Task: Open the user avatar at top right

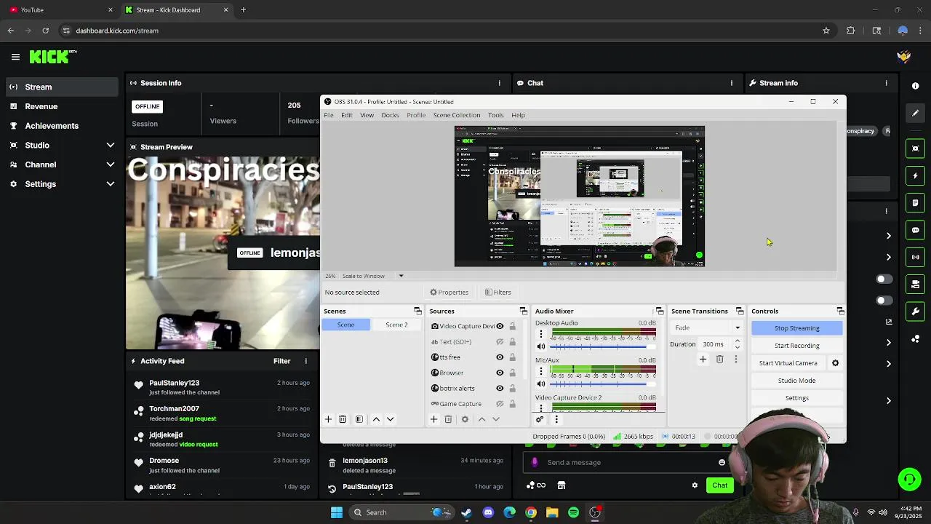Action: [x=904, y=57]
